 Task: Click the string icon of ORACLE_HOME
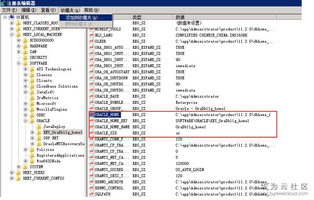(x=92, y=115)
